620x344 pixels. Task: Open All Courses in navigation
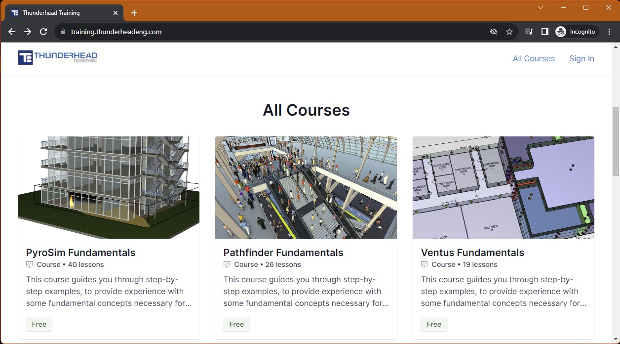click(534, 58)
